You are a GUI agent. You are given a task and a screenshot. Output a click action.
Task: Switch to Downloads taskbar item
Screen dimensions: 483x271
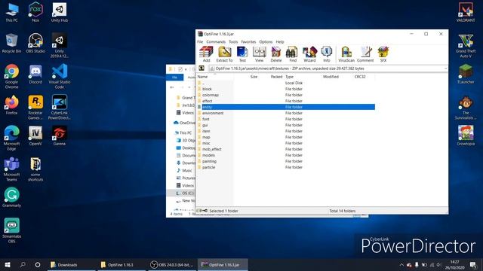pyautogui.click(x=71, y=264)
